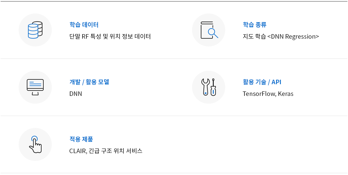Click the pointing hand tap icon

point(35,144)
